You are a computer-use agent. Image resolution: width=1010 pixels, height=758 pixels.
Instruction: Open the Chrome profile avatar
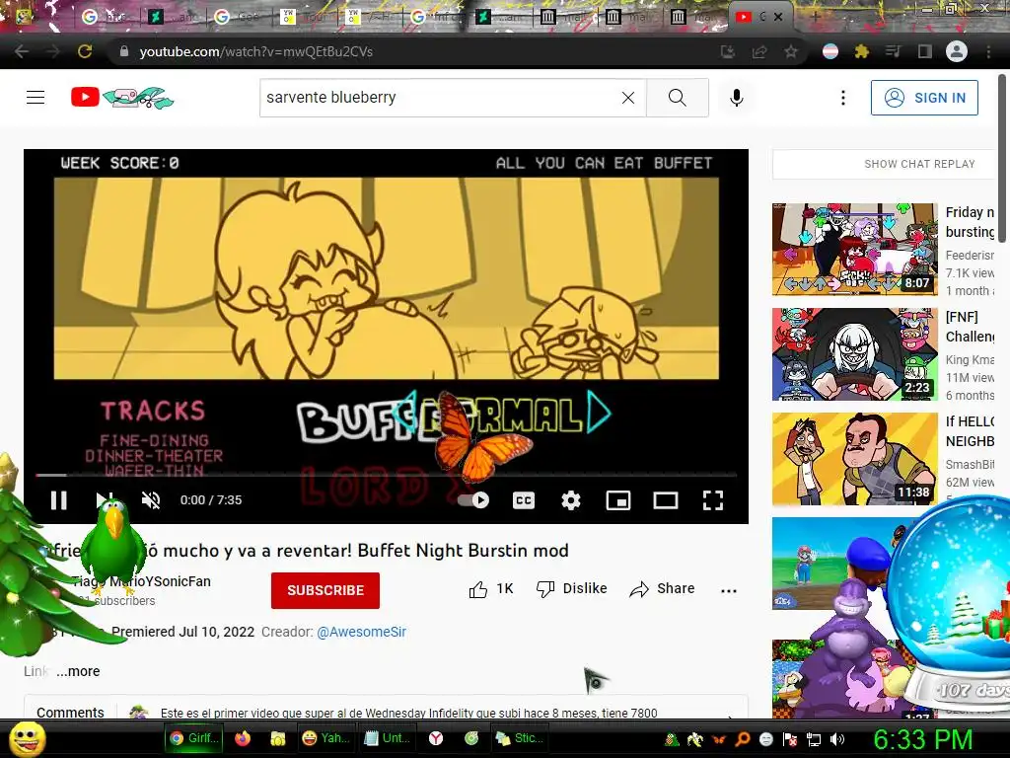pyautogui.click(x=957, y=51)
